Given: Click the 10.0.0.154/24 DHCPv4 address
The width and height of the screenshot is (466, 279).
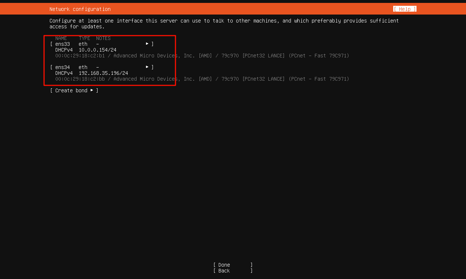Looking at the screenshot, I should point(97,50).
